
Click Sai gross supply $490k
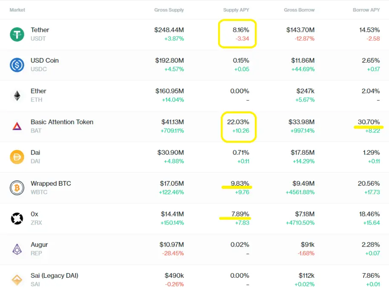point(174,276)
